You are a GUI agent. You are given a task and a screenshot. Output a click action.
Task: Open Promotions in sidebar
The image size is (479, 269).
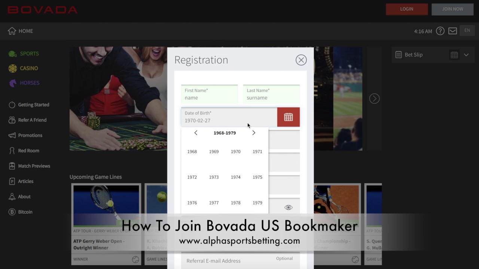tap(25, 135)
